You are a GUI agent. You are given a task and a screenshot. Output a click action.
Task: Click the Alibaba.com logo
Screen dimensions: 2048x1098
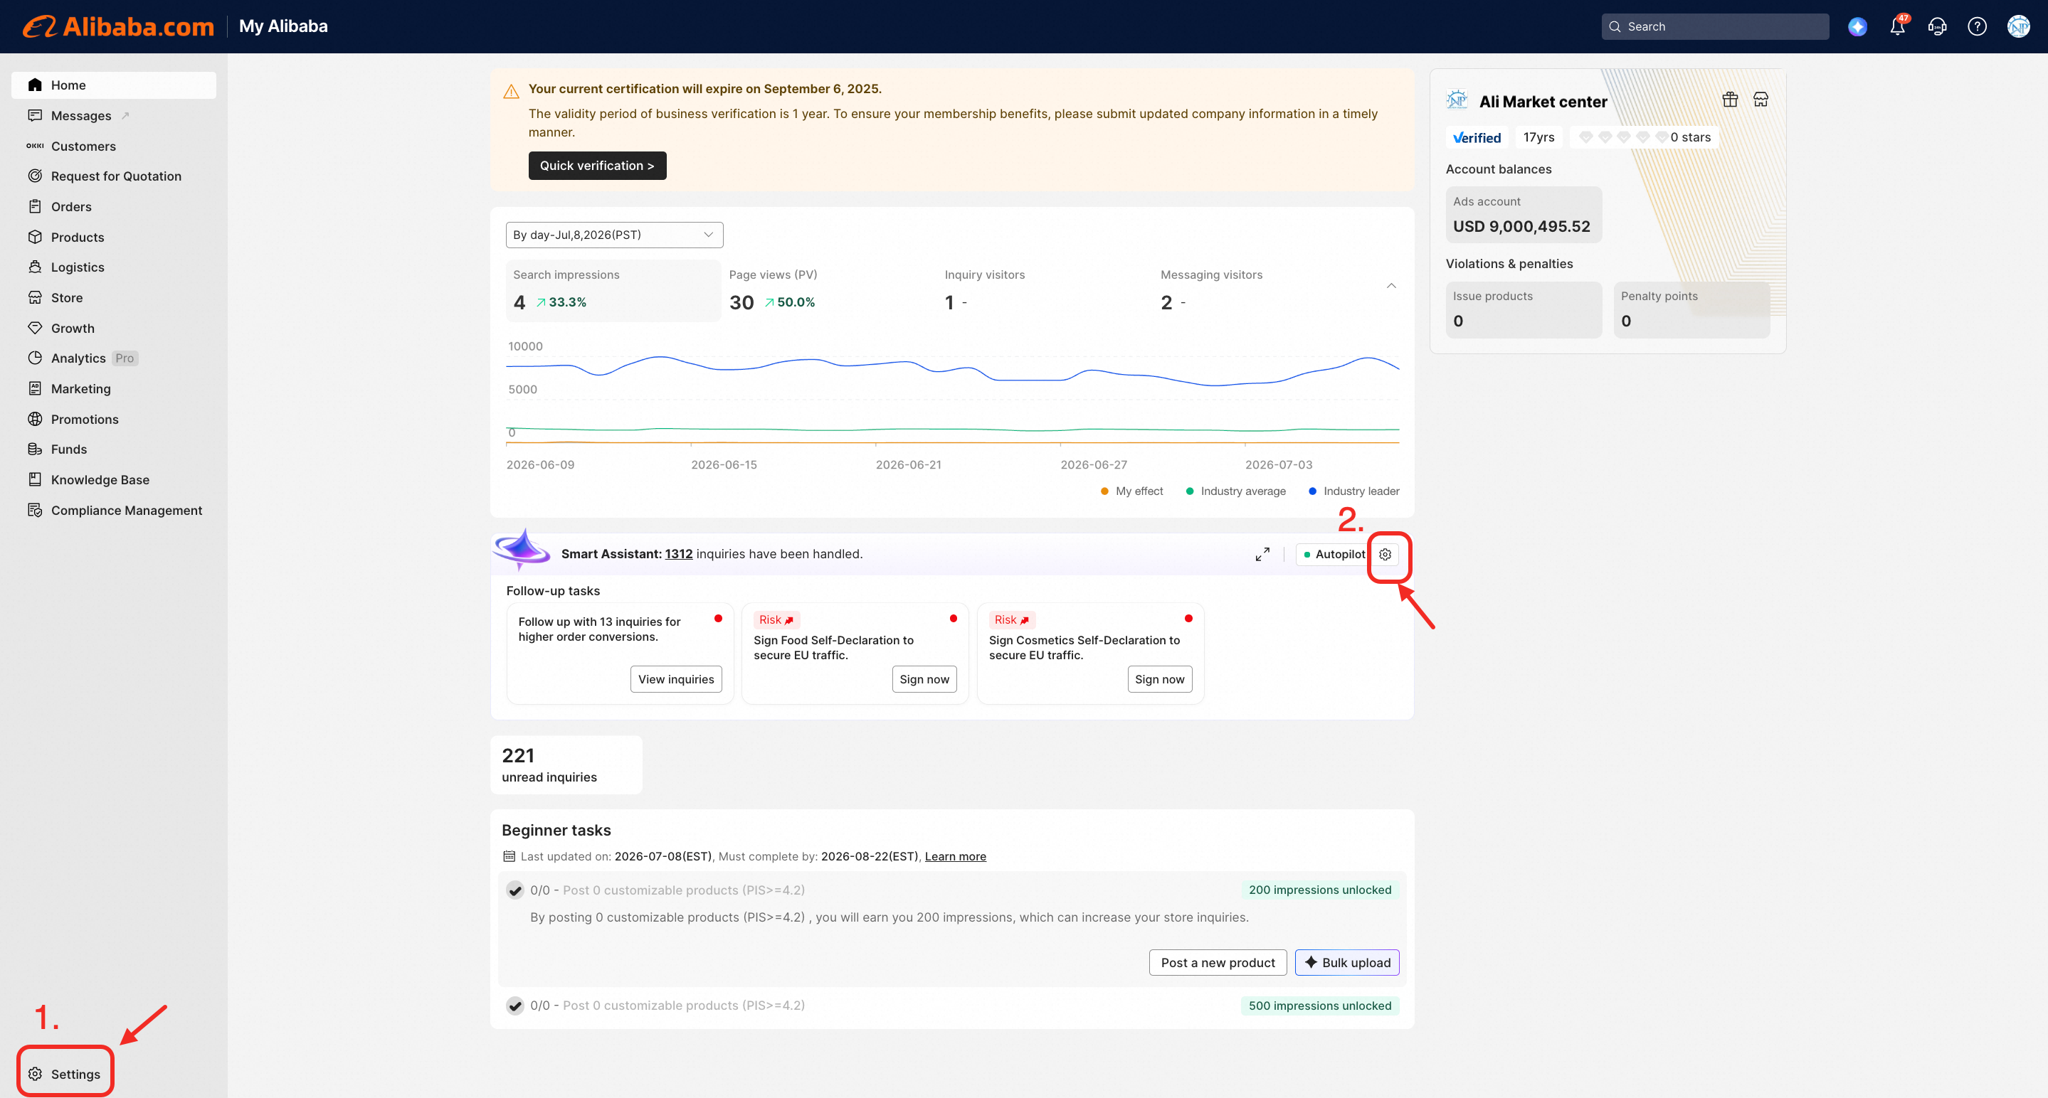[x=118, y=26]
